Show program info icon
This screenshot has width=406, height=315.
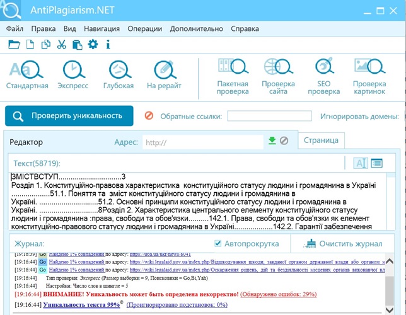108,45
